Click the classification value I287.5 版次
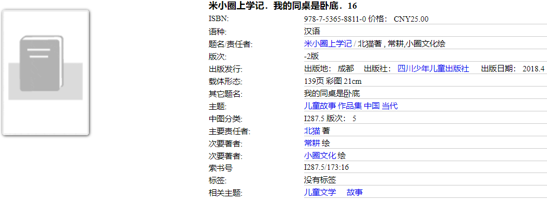Viewport: 547px width, 199px height. click(324, 118)
